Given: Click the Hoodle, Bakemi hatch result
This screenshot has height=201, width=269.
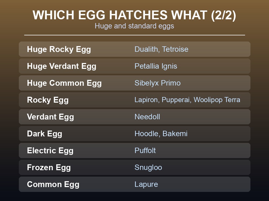Looking at the screenshot, I should coord(161,134).
